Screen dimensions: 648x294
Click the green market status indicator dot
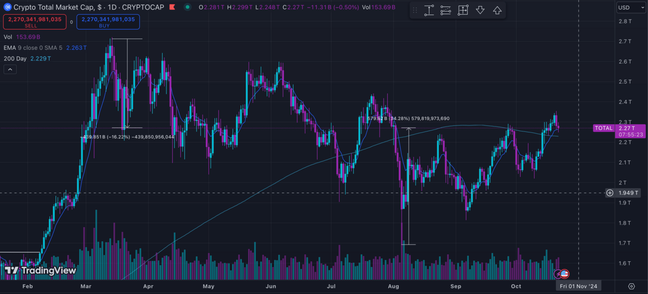coord(187,8)
